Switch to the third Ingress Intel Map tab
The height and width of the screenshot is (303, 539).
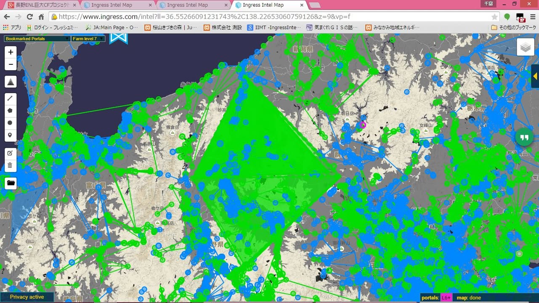[193, 5]
